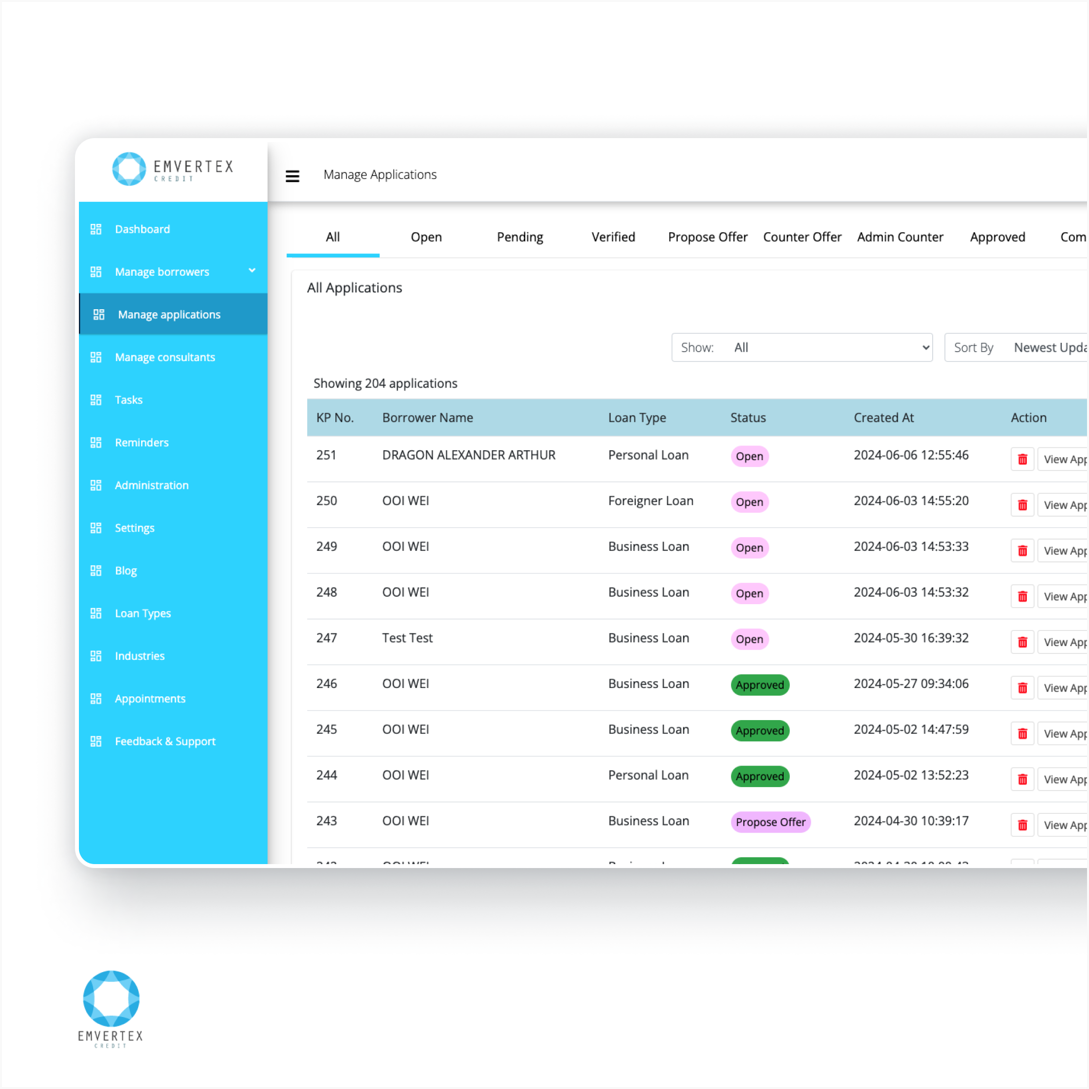Screen dimensions: 1089x1089
Task: Go to Loan Types page
Action: (173, 613)
